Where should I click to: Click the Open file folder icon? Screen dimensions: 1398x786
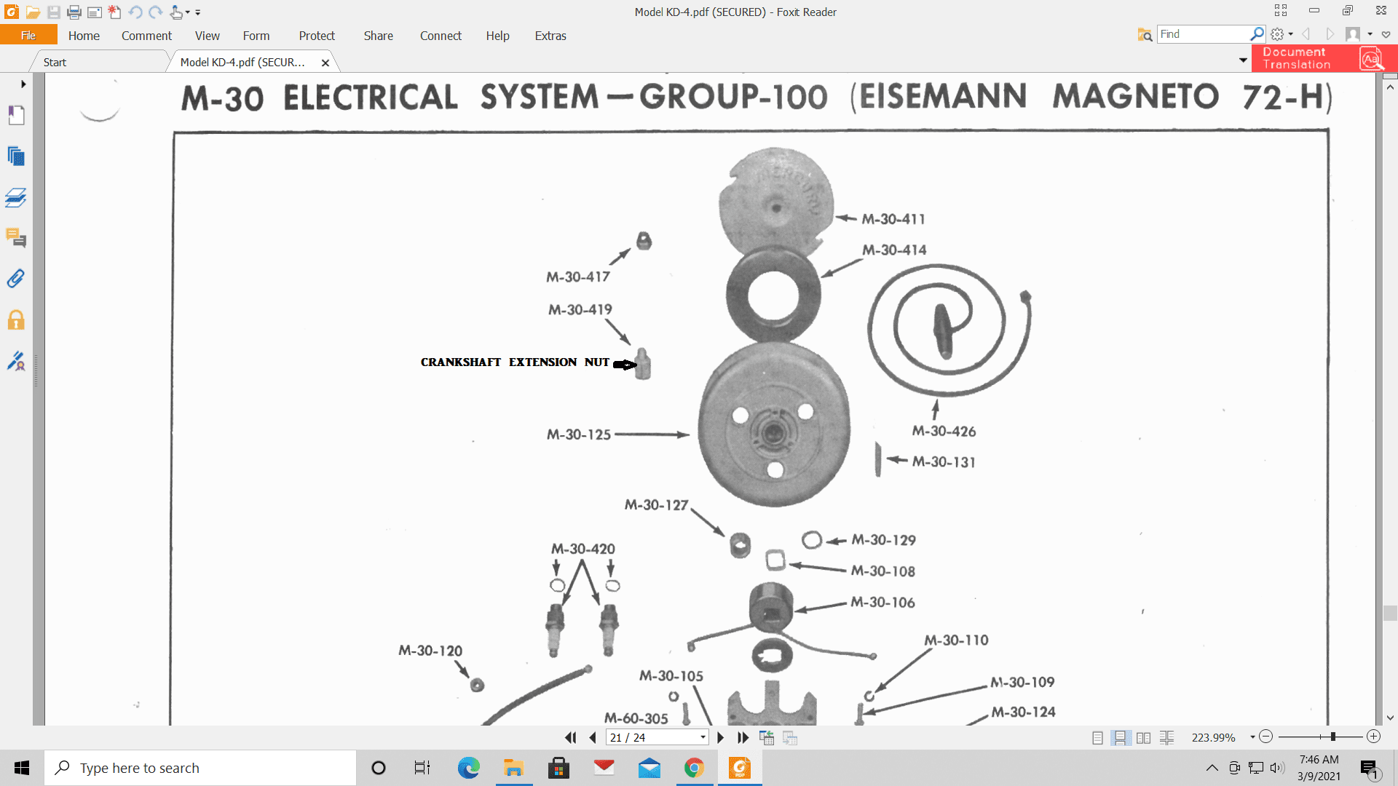click(x=33, y=12)
